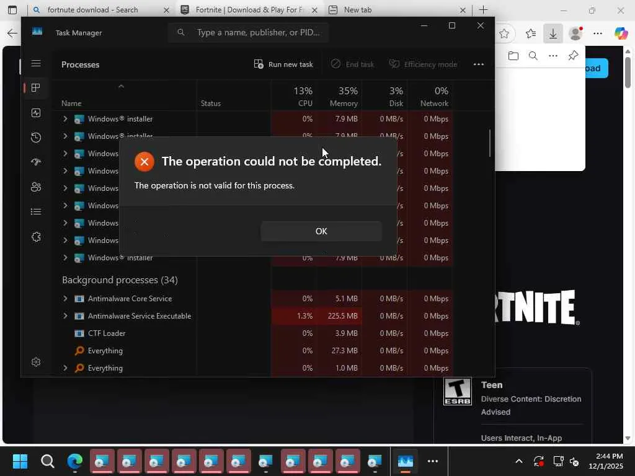635x476 pixels.
Task: Open clock and date 2:44 PM in taskbar
Action: [x=605, y=461]
